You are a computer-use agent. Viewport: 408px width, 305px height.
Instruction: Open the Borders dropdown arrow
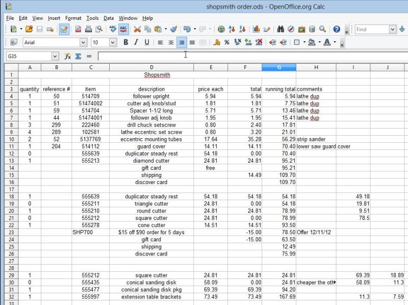tap(304, 42)
